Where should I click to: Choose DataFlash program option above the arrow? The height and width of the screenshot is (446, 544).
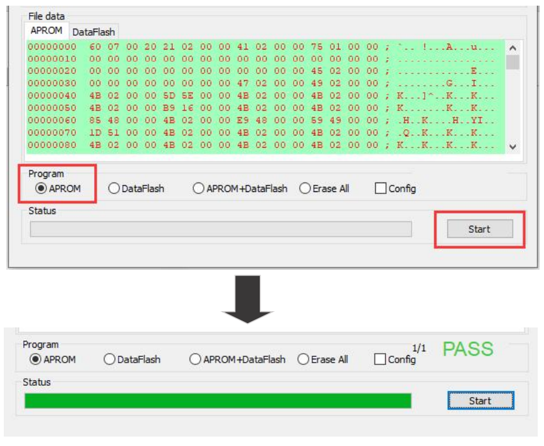point(114,188)
